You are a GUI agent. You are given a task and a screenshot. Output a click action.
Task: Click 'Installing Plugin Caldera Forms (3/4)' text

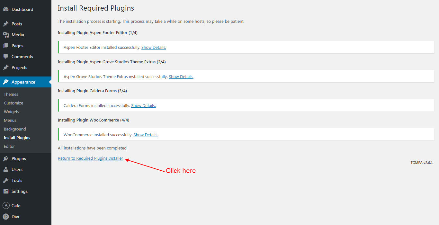click(92, 91)
